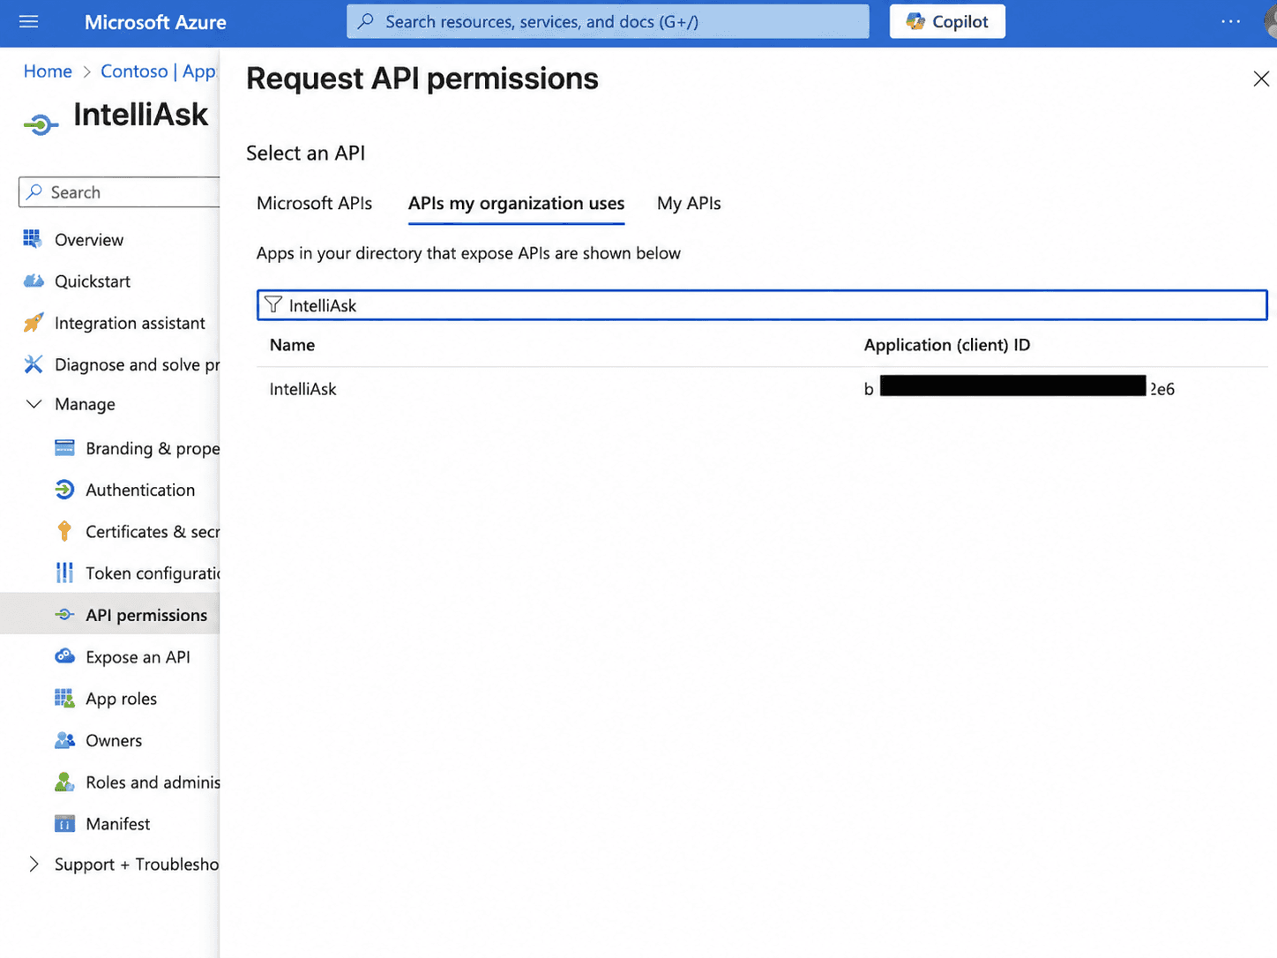This screenshot has width=1277, height=958.
Task: Open the My APIs tab
Action: point(689,204)
